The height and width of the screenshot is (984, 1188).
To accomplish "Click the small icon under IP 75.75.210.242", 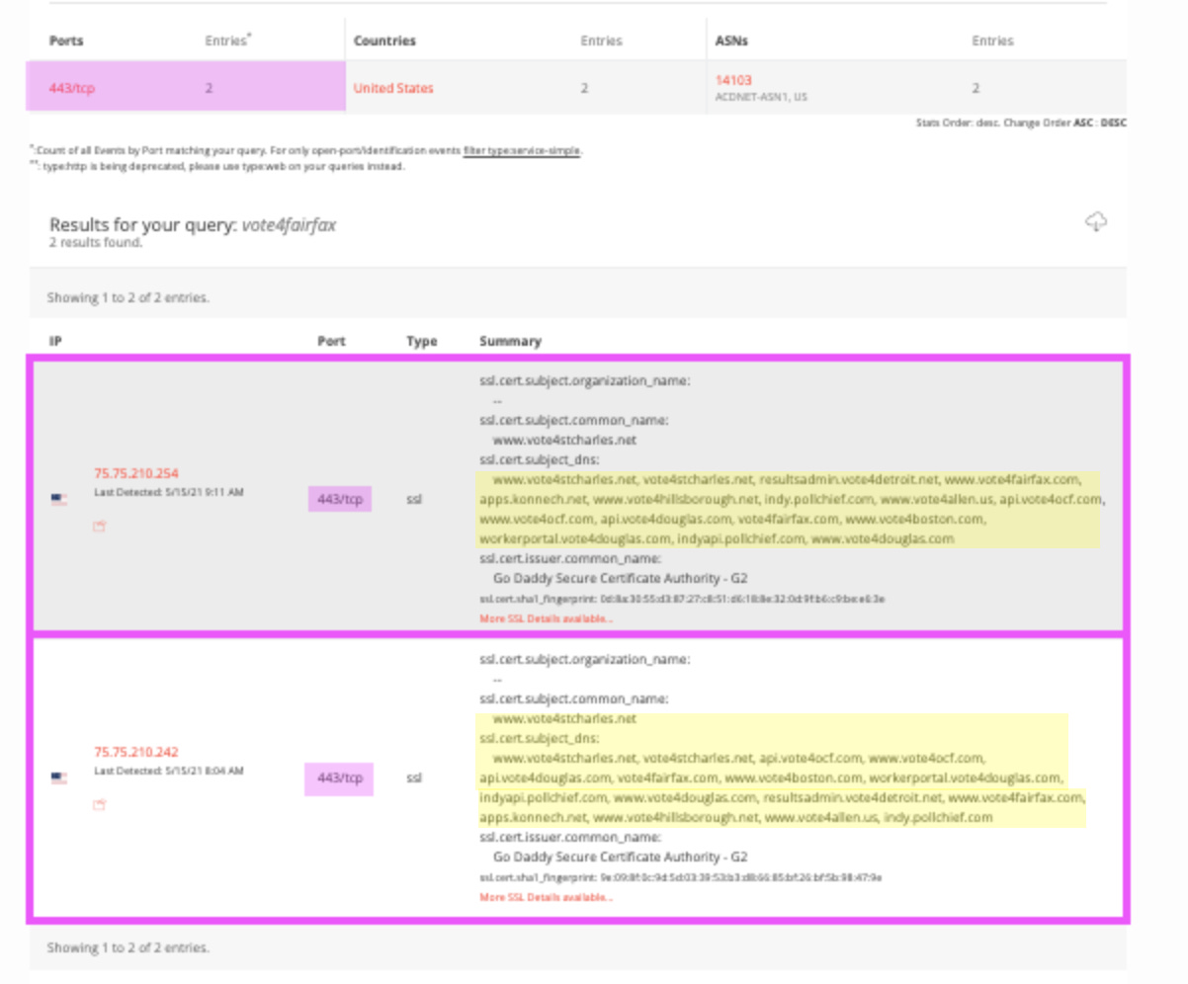I will (x=99, y=805).
